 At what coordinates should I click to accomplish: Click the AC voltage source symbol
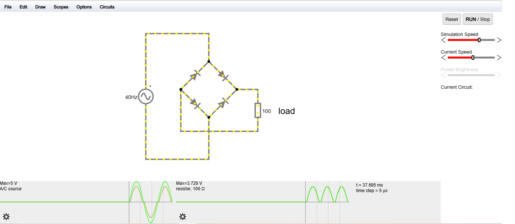point(146,96)
